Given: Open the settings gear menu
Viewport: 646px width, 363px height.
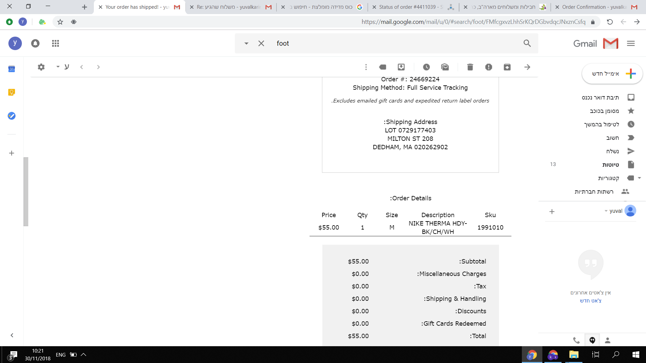Looking at the screenshot, I should pyautogui.click(x=41, y=67).
